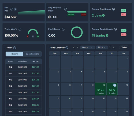Image resolution: width=134 pixels, height=116 pixels.
Task: Click the $0.00 average loss red label
Action: pyautogui.click(x=84, y=15)
